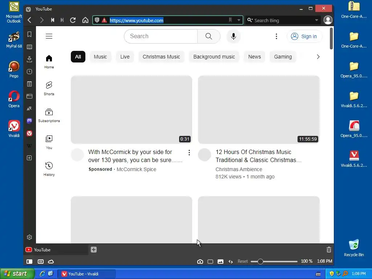Open the McCormick ad options menu

pyautogui.click(x=189, y=153)
